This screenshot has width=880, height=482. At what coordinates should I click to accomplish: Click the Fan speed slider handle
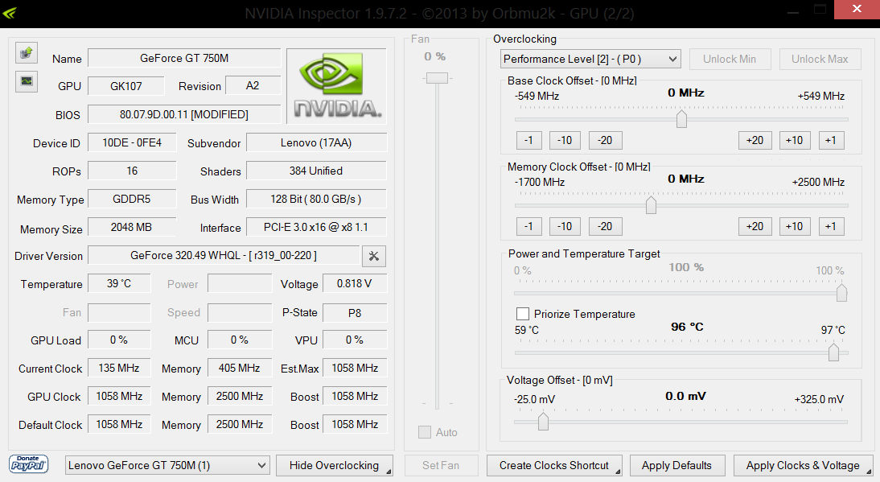(437, 78)
